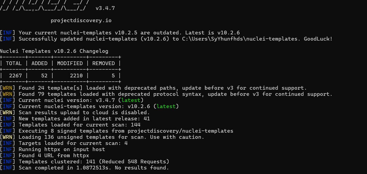Click the ADDED column header
This screenshot has height=174, width=367.
click(x=39, y=63)
